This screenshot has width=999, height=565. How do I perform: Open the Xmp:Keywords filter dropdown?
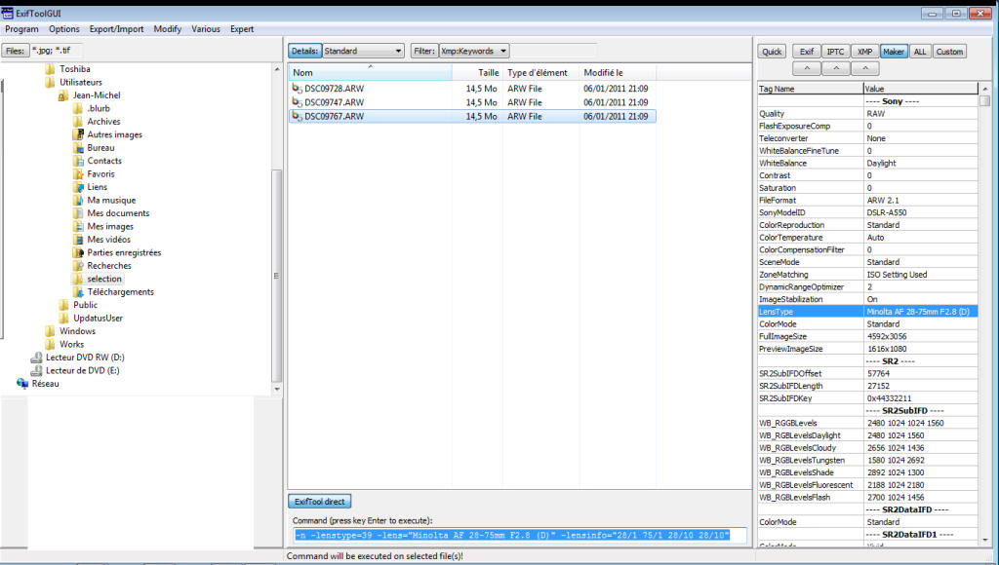474,51
